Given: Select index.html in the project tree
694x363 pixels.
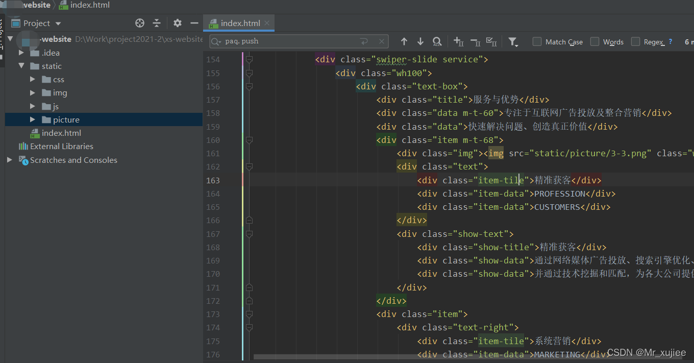Looking at the screenshot, I should [x=61, y=133].
